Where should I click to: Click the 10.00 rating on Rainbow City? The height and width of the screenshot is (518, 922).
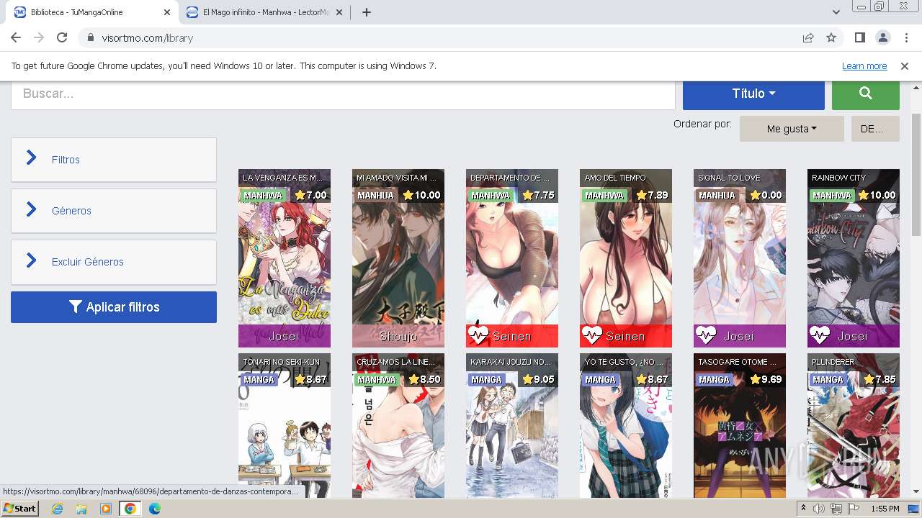click(877, 195)
